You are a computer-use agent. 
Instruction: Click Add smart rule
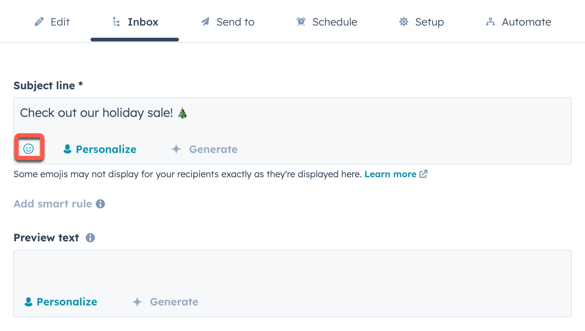click(52, 204)
